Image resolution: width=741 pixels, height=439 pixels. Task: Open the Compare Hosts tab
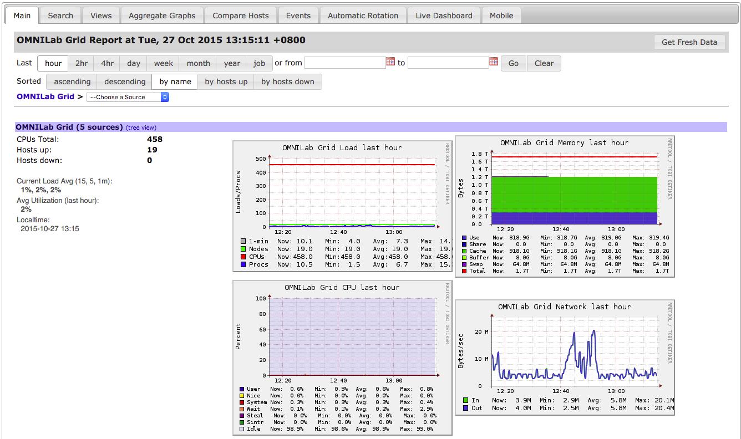241,16
